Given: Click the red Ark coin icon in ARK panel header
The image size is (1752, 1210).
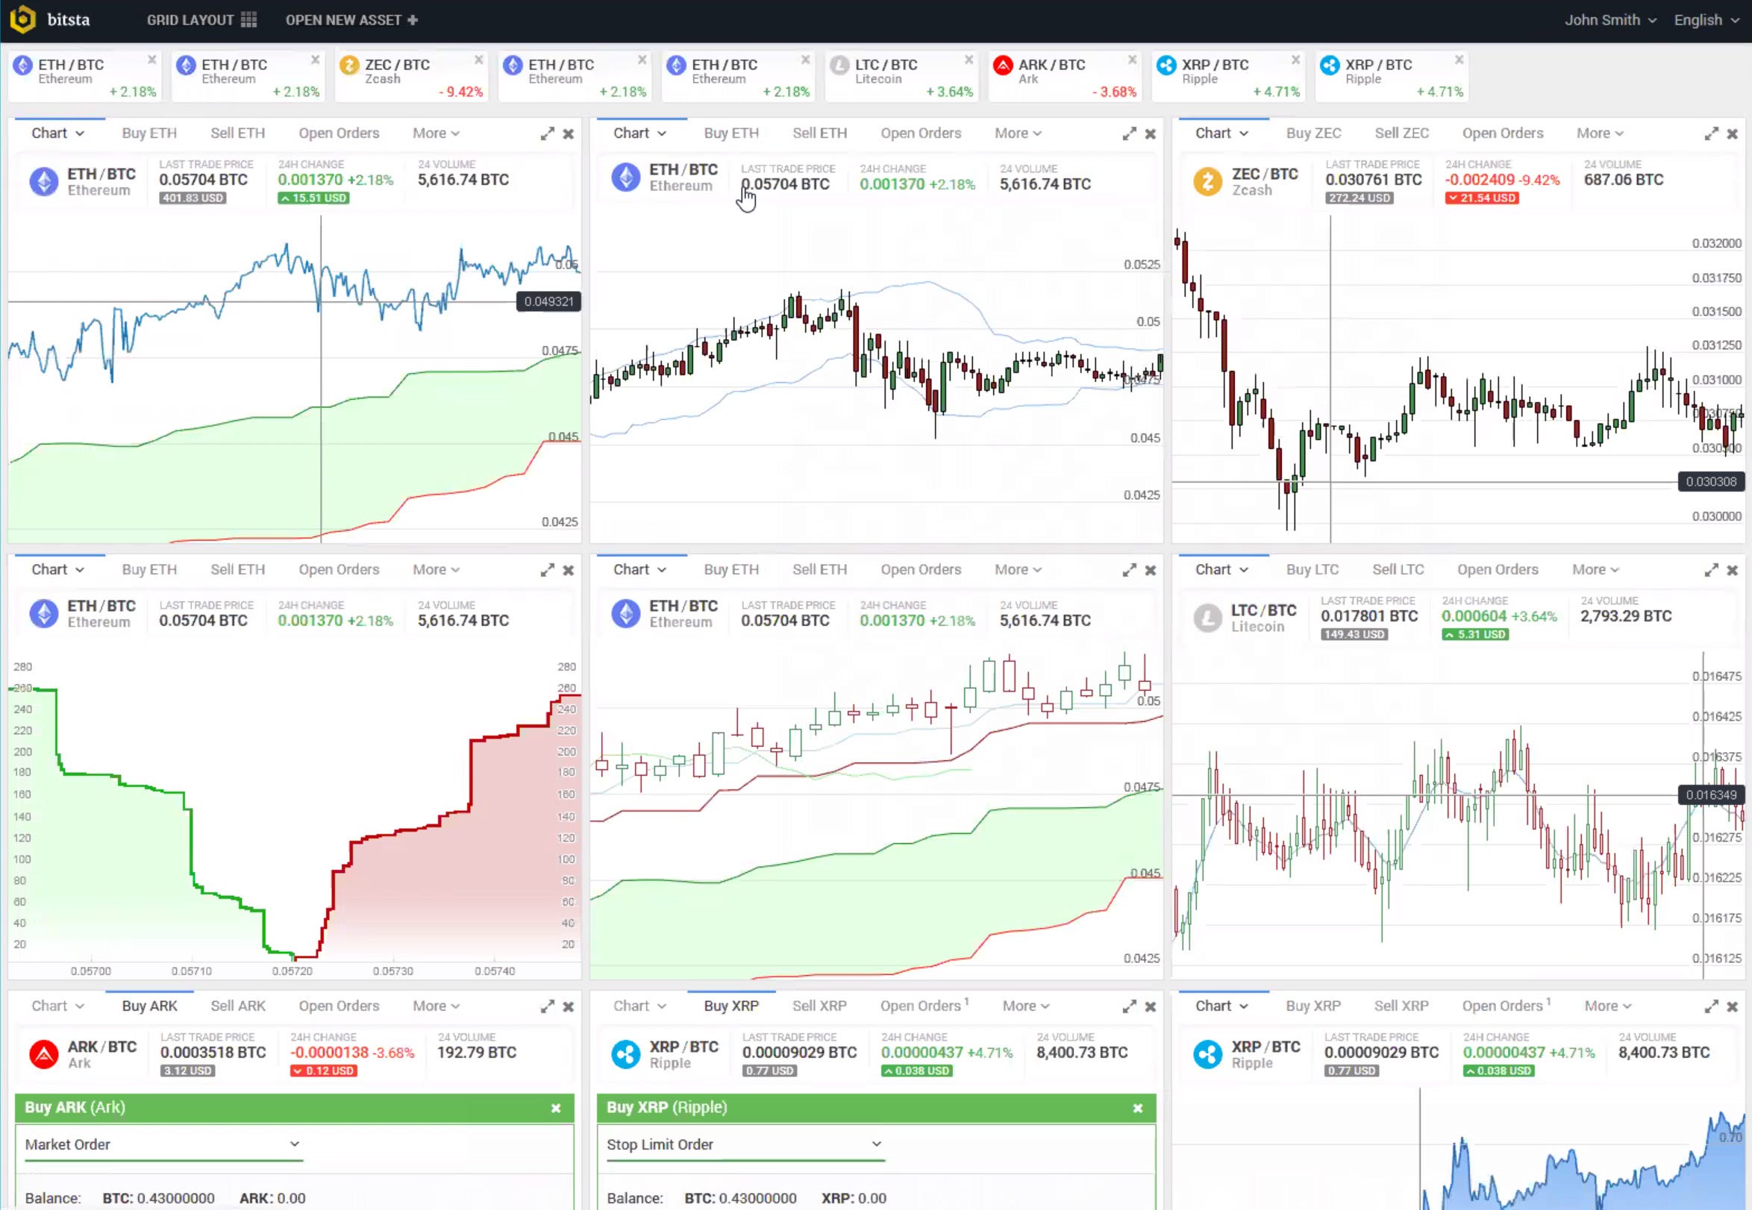Looking at the screenshot, I should coord(44,1055).
